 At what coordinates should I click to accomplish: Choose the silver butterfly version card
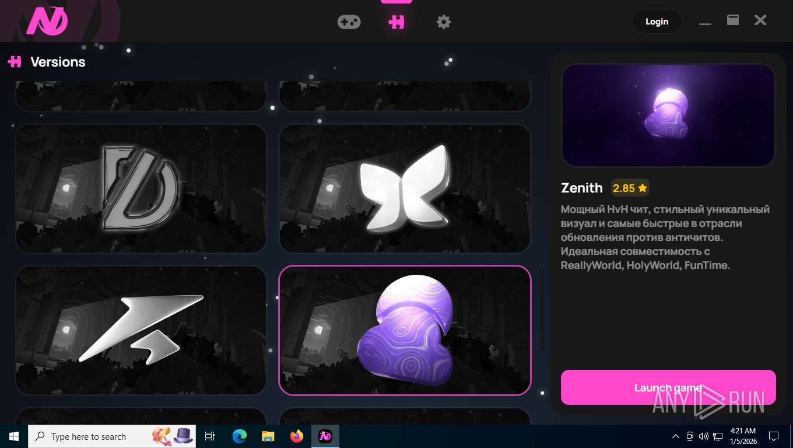coord(405,188)
